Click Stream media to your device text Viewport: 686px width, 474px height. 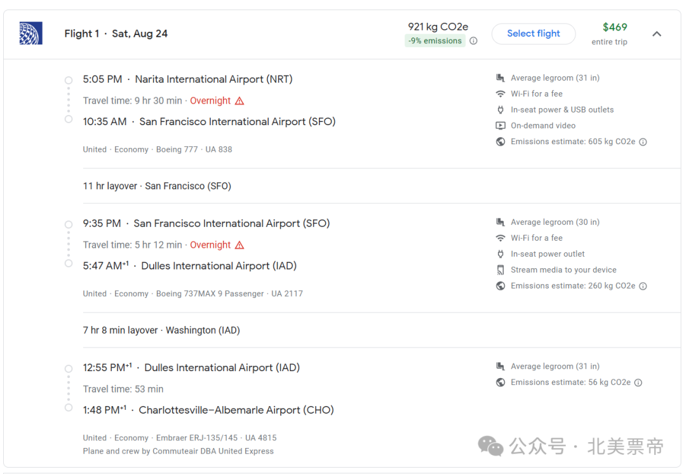[x=563, y=270]
